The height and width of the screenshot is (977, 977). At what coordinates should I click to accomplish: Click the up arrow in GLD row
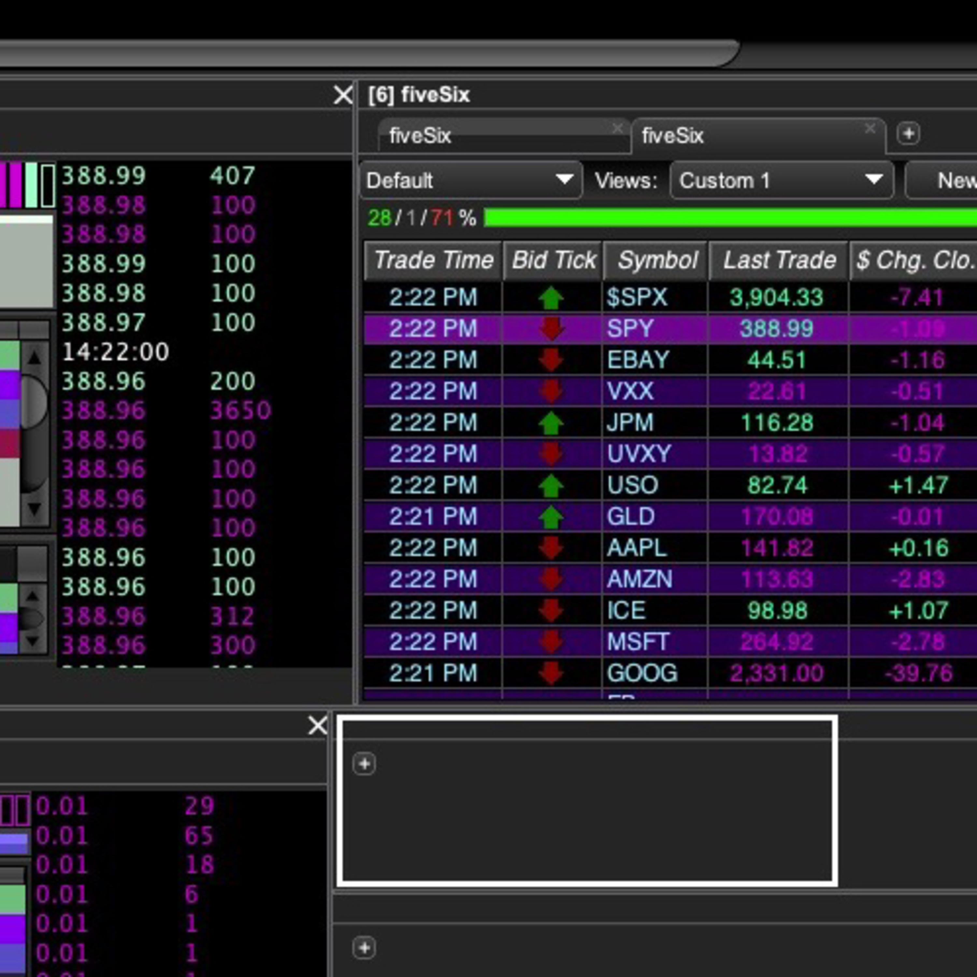pos(551,517)
